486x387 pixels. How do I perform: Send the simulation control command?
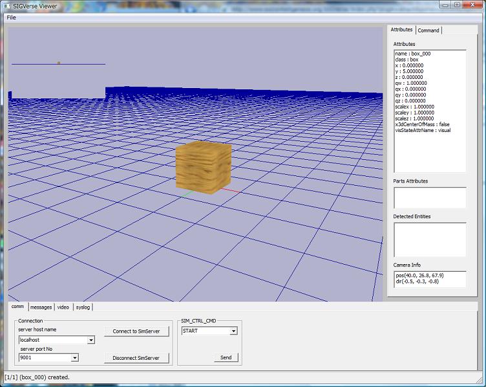[226, 357]
